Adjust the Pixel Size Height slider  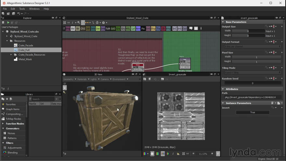(x=256, y=62)
